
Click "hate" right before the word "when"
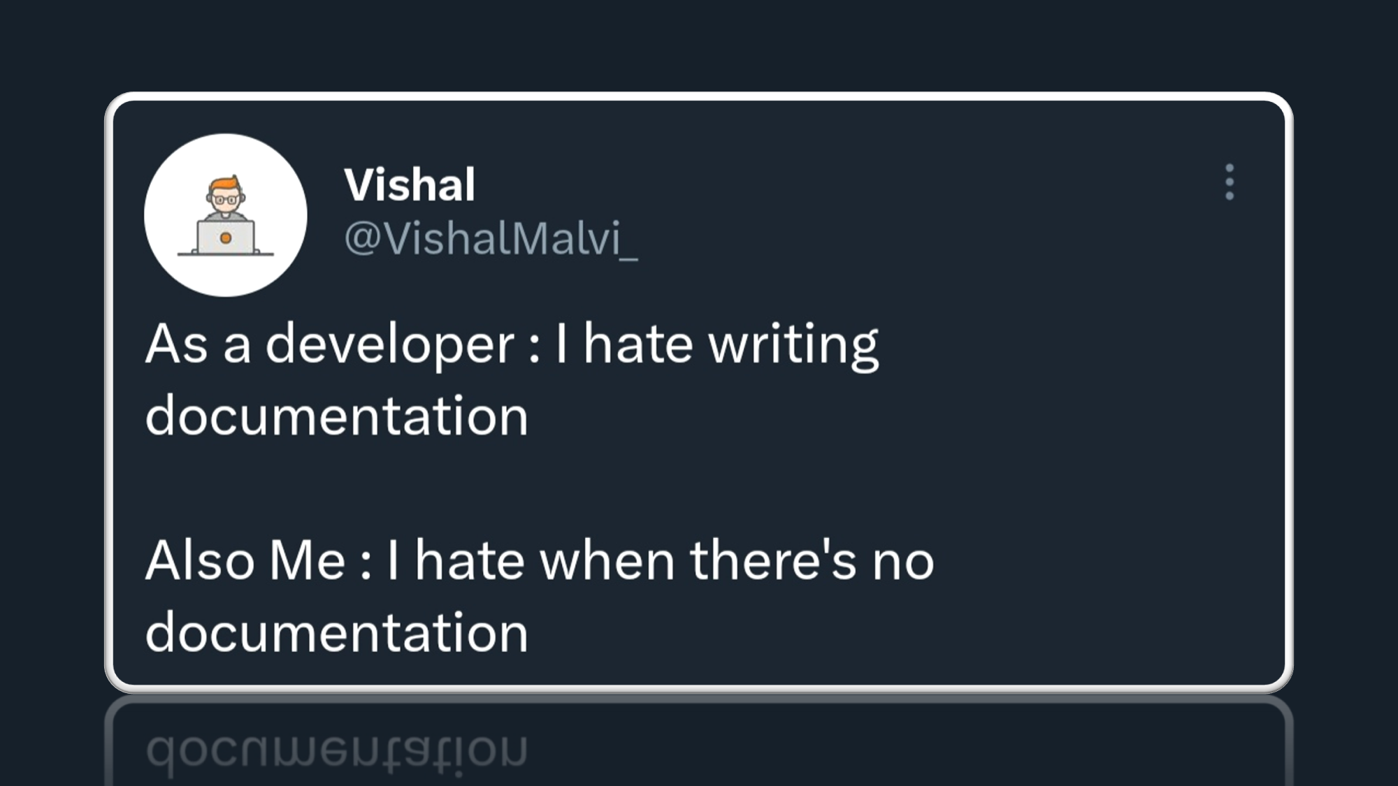coord(469,561)
